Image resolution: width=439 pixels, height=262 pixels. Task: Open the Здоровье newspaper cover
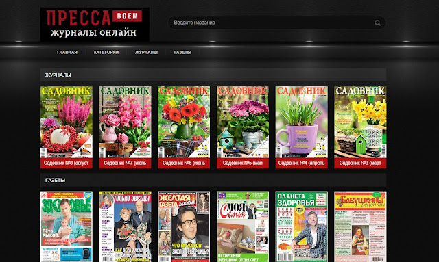(67, 226)
